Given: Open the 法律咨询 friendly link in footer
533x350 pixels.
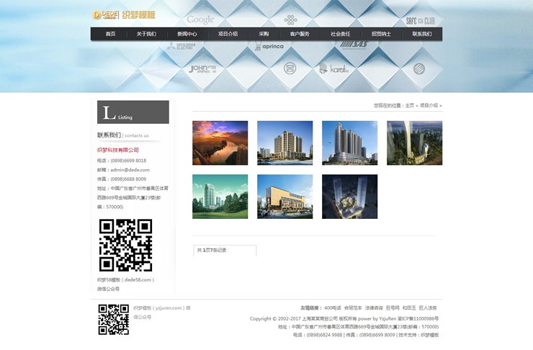Looking at the screenshot, I should click(373, 308).
